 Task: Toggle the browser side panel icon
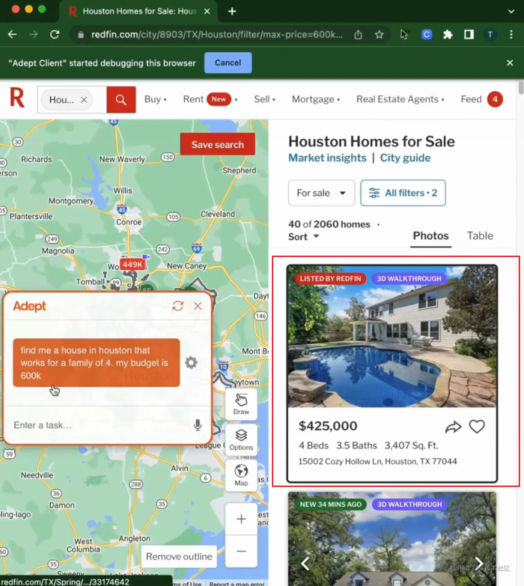pos(469,34)
